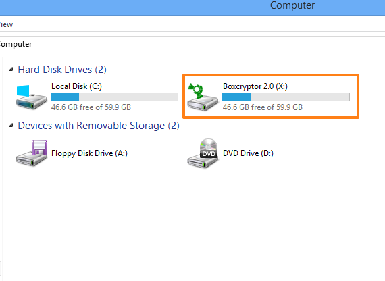Click empty area below the drives list
The image size is (385, 281).
click(x=192, y=221)
